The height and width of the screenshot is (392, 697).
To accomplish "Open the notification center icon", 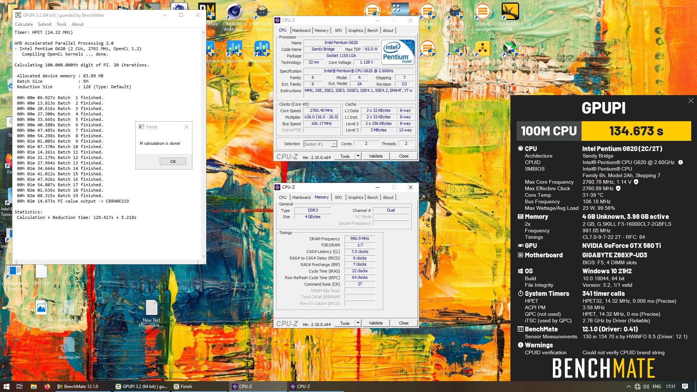I will 685,387.
